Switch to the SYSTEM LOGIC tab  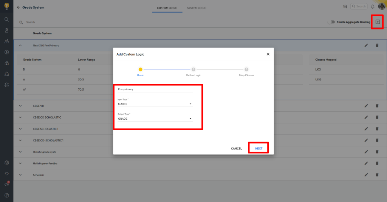pyautogui.click(x=197, y=8)
